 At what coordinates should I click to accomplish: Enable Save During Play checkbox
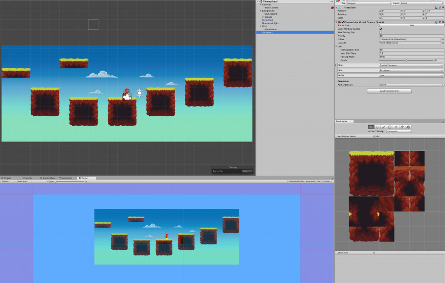tap(381, 32)
